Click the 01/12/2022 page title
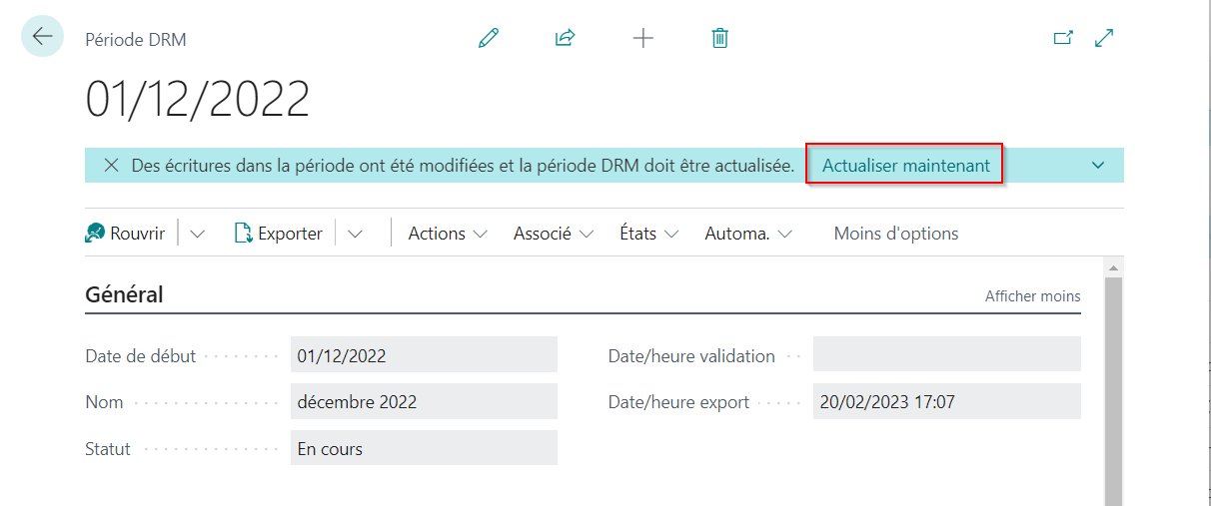This screenshot has height=506, width=1211. [x=198, y=100]
